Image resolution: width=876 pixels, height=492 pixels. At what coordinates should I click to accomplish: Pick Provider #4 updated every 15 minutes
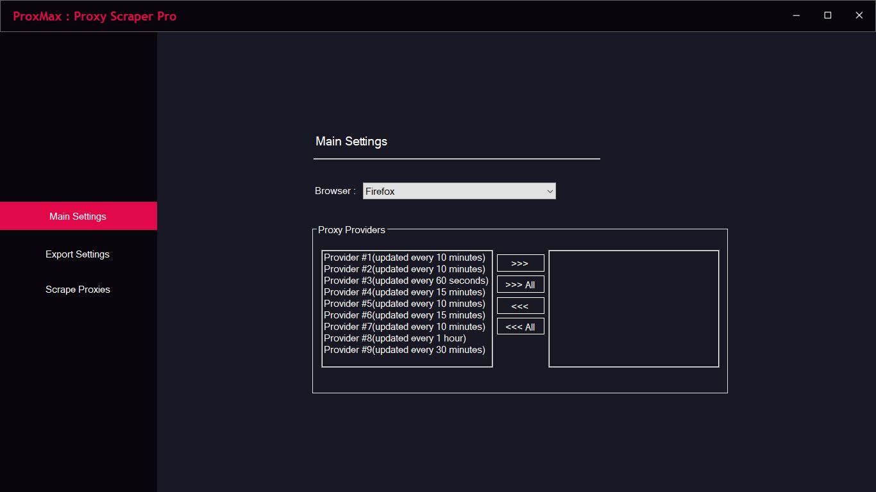click(x=404, y=292)
